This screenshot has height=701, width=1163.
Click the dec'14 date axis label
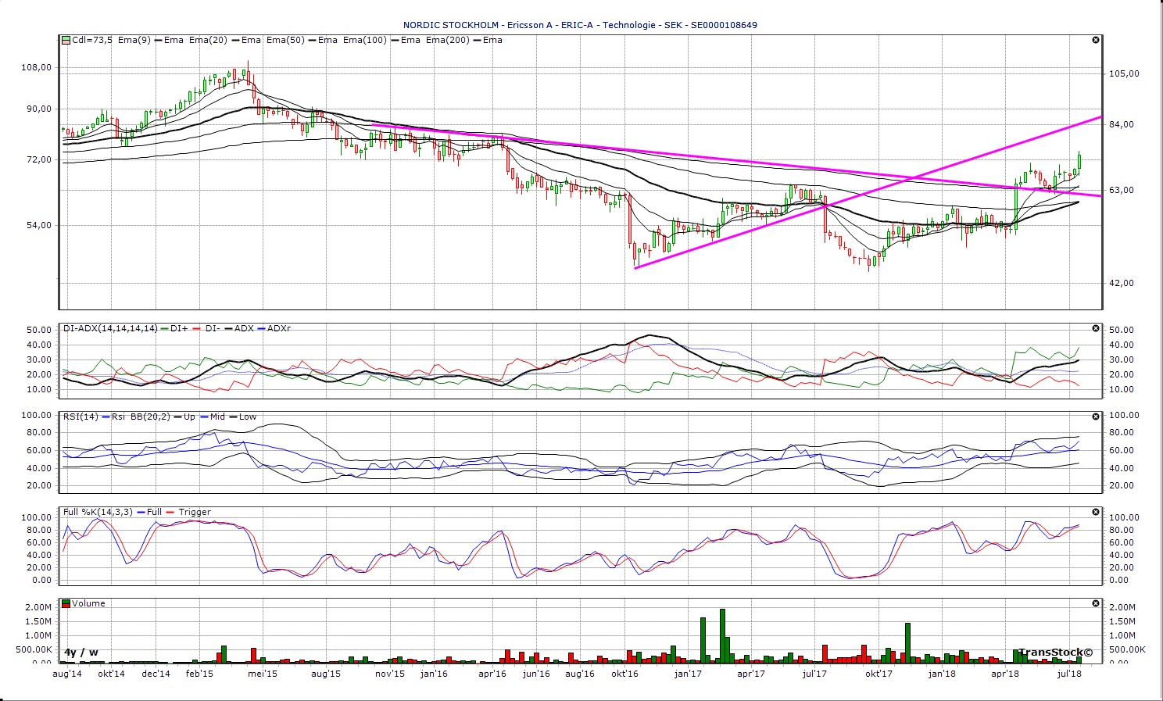[x=156, y=673]
